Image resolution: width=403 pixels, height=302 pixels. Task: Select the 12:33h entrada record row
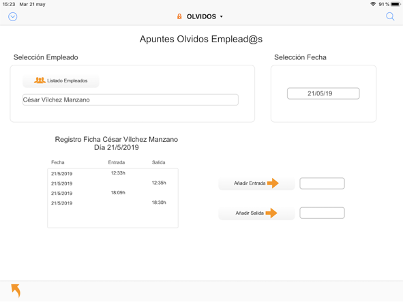tap(113, 173)
